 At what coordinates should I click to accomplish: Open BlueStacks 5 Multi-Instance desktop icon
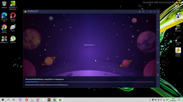point(13,5)
